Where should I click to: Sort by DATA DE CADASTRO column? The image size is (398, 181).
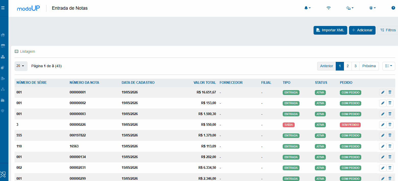[x=138, y=82]
